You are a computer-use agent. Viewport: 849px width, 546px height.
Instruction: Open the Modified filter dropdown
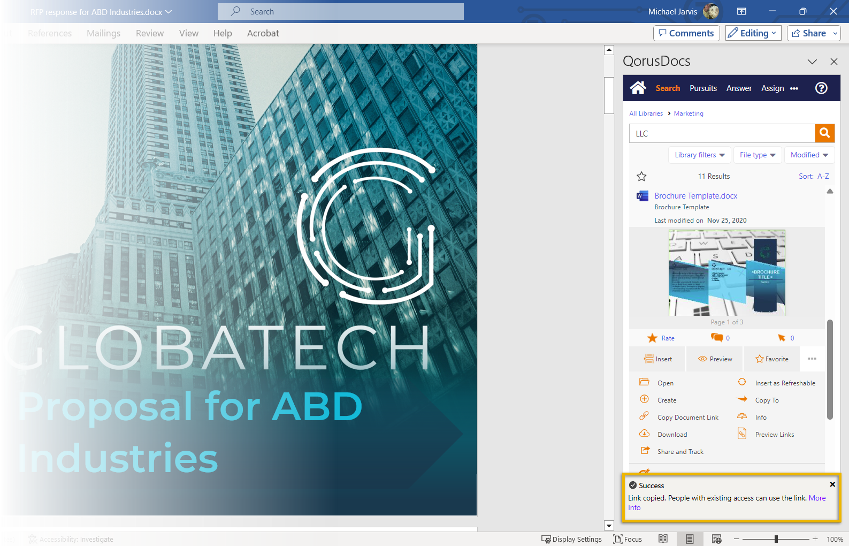coord(809,155)
